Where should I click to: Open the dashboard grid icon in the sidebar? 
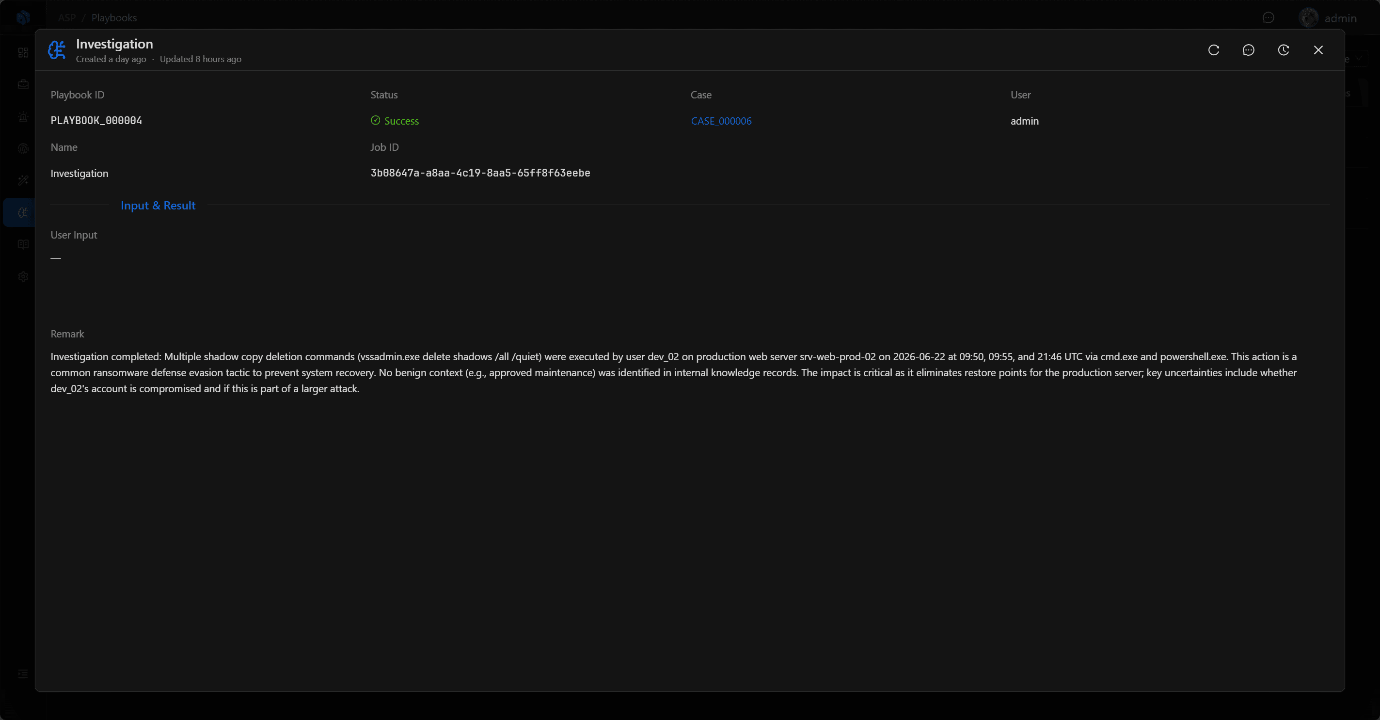coord(23,52)
